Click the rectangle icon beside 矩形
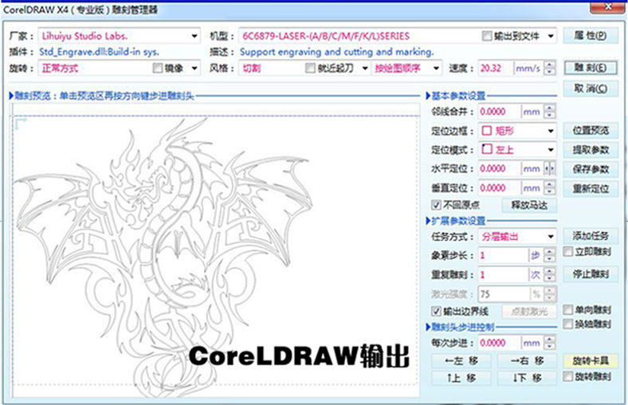Viewport: 628px width, 405px height. tap(487, 131)
